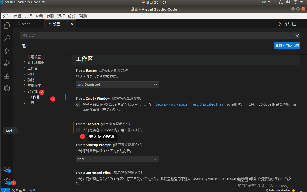Open the 转到 menu
The image size is (307, 192).
[50, 16]
